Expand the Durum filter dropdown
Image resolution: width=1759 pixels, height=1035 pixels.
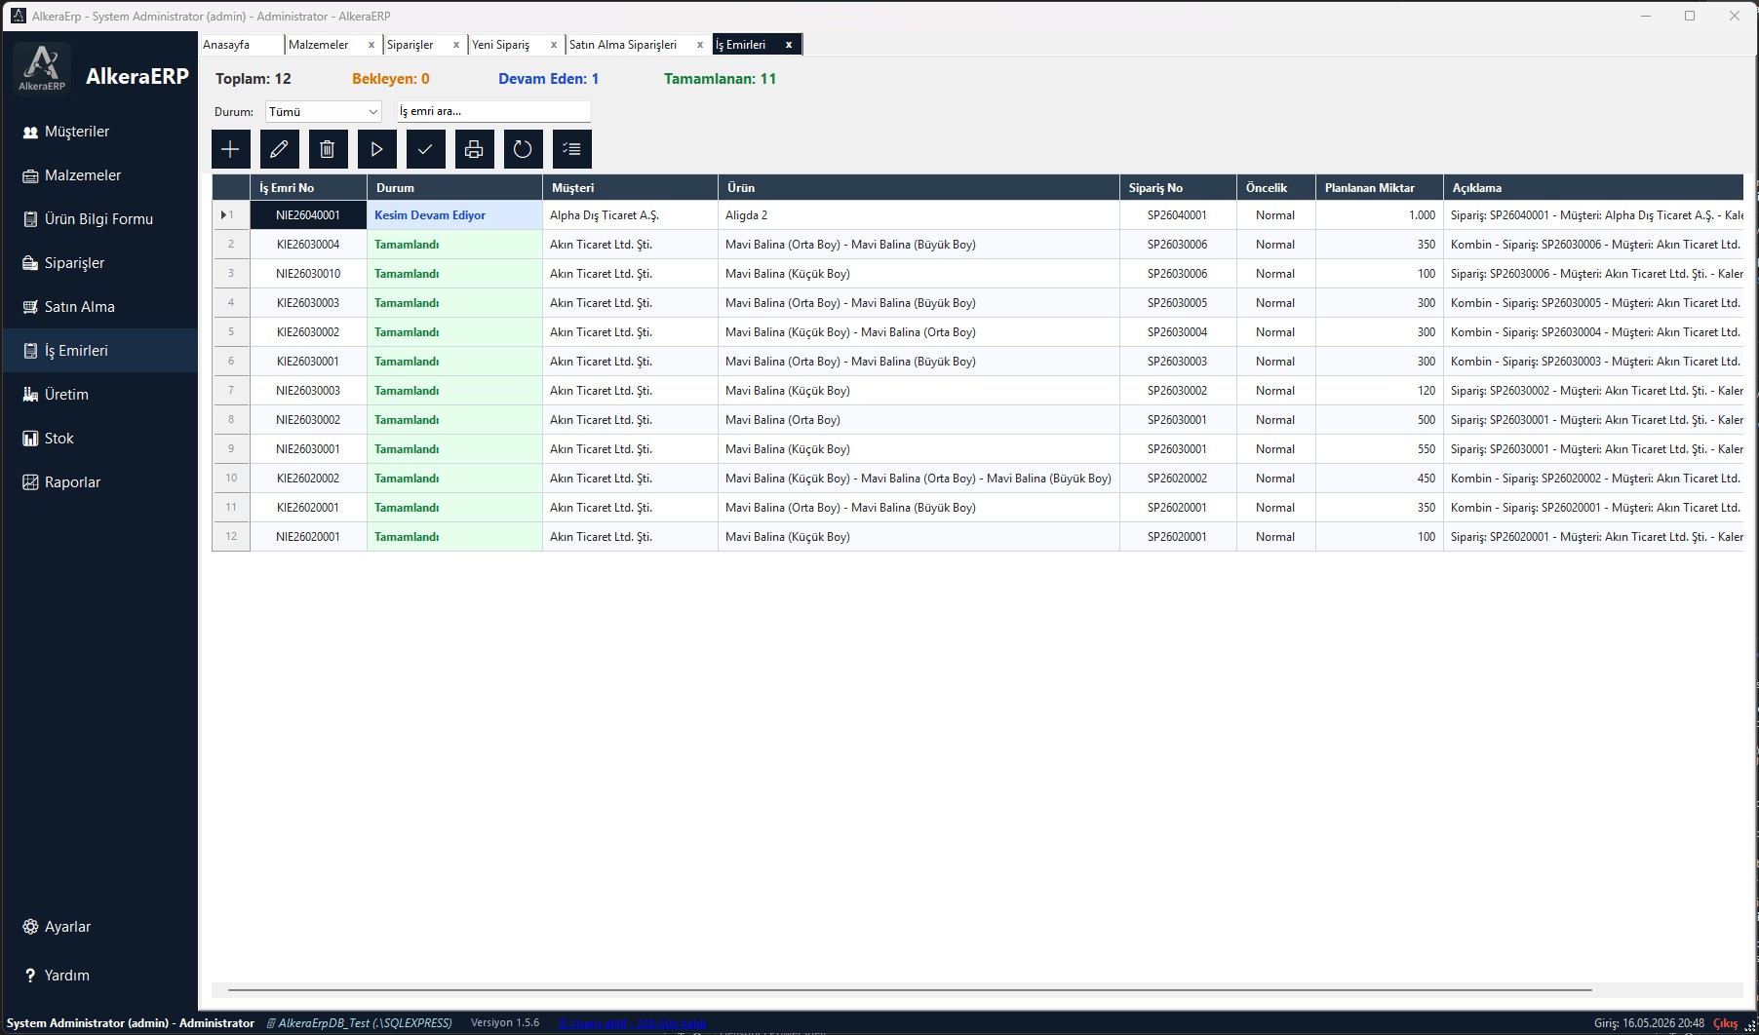click(323, 112)
